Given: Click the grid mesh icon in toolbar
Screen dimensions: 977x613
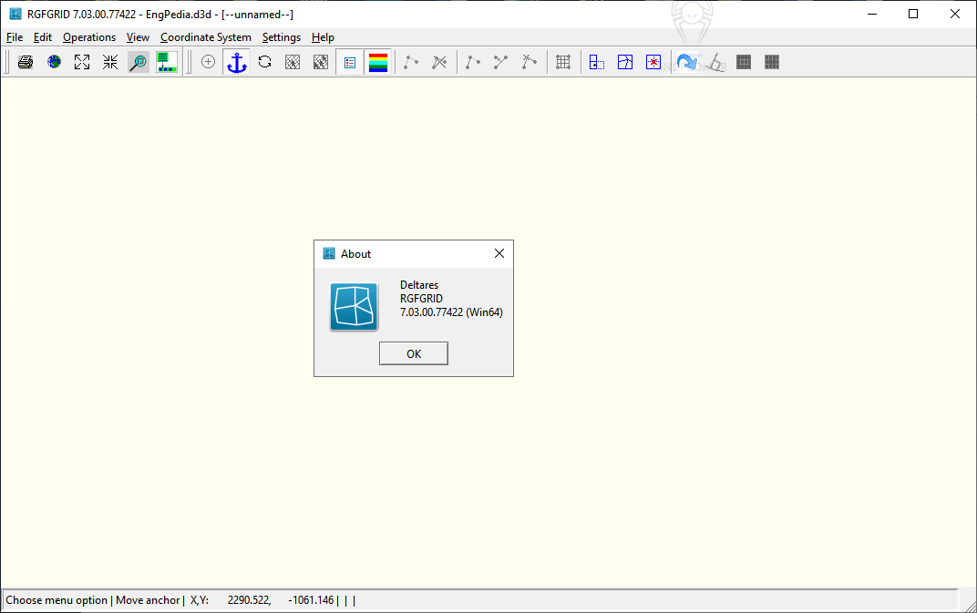Looking at the screenshot, I should click(x=563, y=62).
